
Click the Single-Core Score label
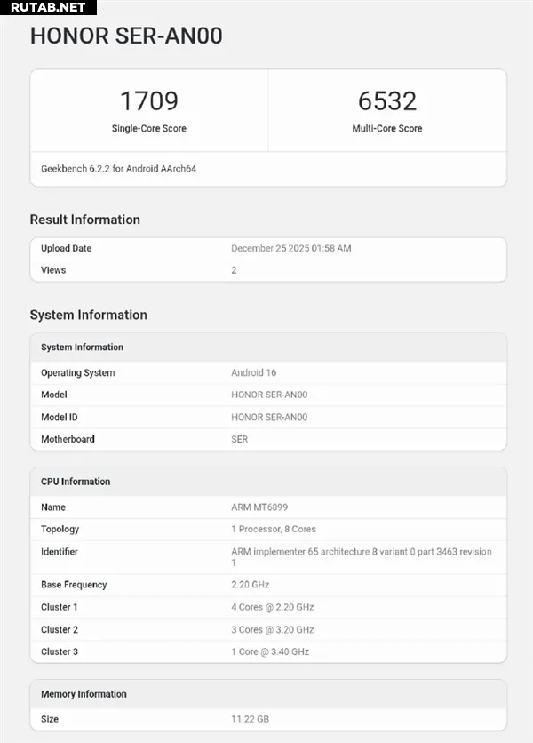coord(149,129)
